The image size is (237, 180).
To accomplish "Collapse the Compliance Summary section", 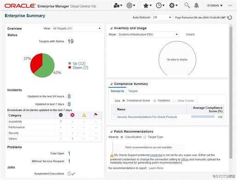I will (x=112, y=84).
